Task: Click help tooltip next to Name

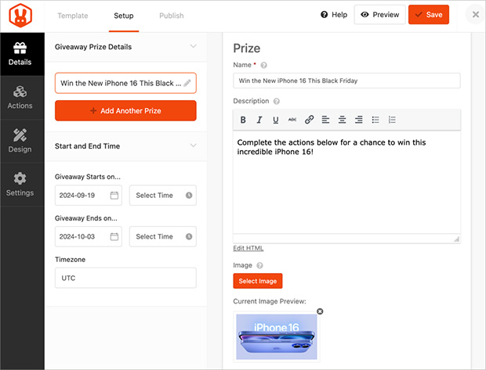Action: tap(263, 65)
